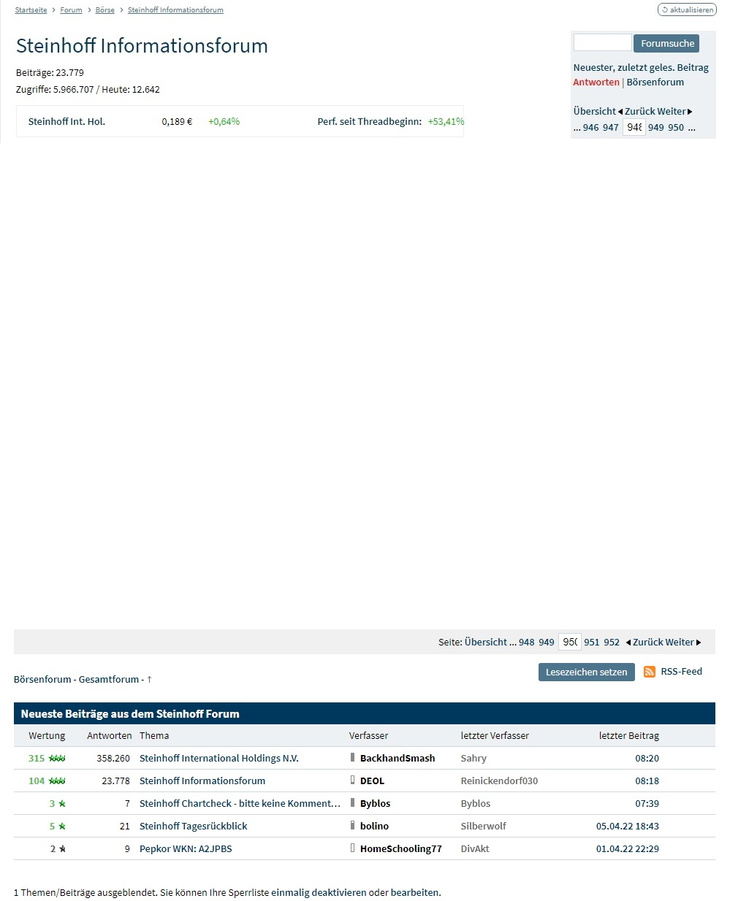Click the rating stars next to 104
This screenshot has height=901, width=730.
click(57, 781)
